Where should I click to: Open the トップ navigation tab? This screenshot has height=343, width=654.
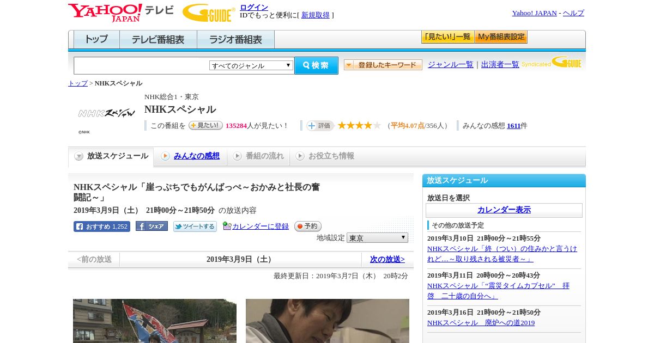pos(96,40)
